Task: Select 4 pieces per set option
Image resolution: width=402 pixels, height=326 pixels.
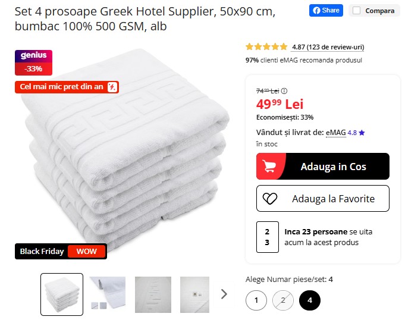Action: pyautogui.click(x=309, y=300)
